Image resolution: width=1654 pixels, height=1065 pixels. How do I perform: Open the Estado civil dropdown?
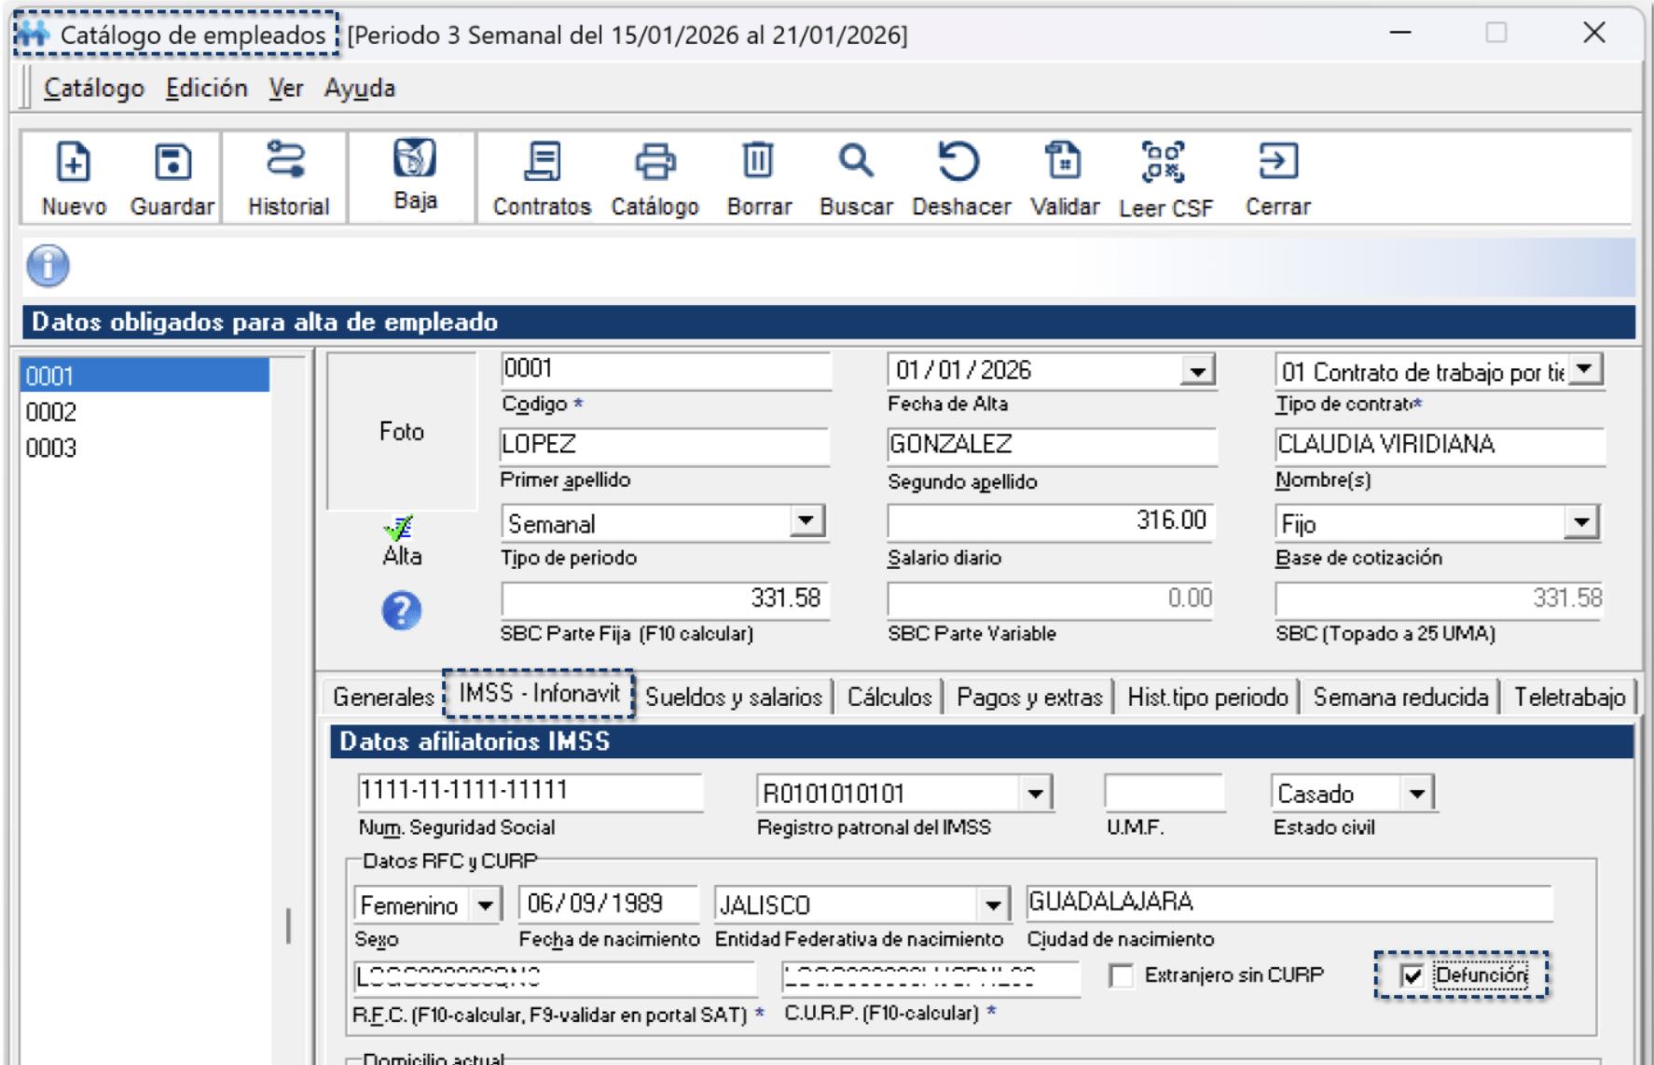[1417, 795]
